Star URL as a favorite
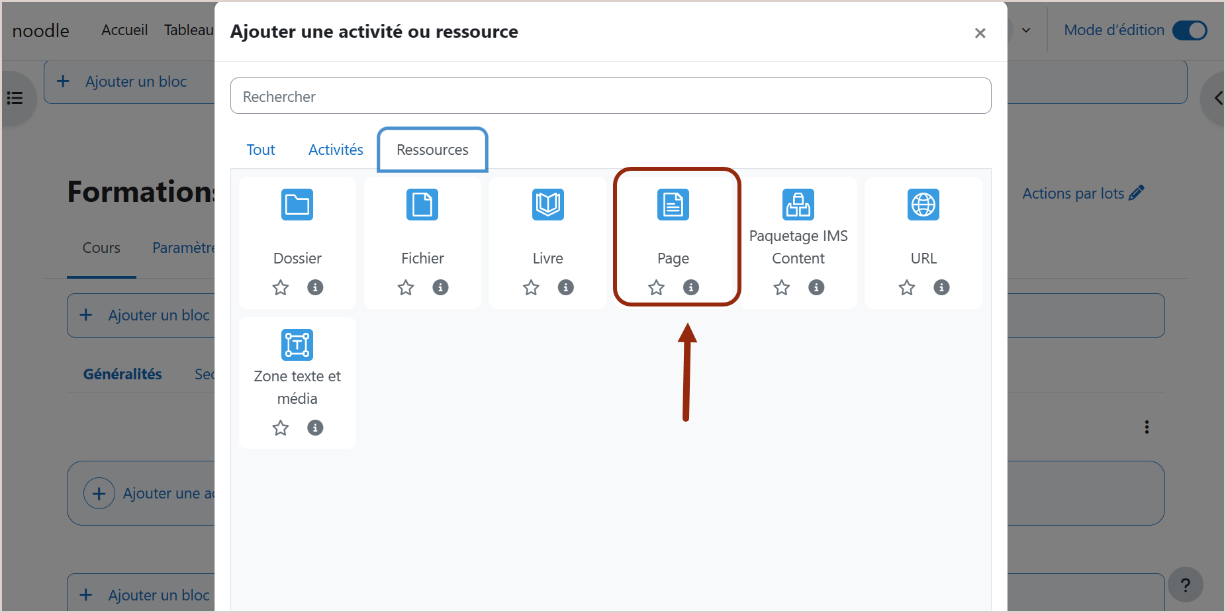1226x613 pixels. point(907,287)
